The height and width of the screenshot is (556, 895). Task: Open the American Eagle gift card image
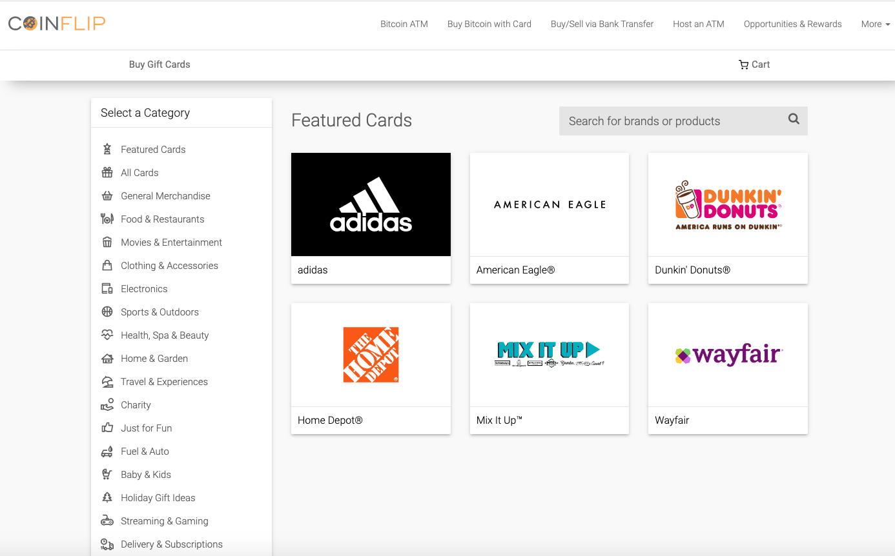(x=550, y=204)
